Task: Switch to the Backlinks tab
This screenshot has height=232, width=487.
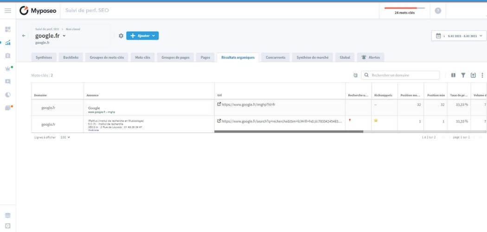Action: point(71,58)
